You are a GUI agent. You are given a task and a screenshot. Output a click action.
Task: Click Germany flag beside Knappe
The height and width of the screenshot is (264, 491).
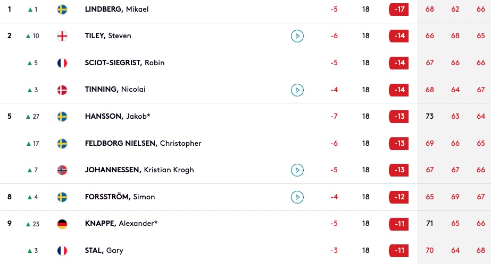62,224
